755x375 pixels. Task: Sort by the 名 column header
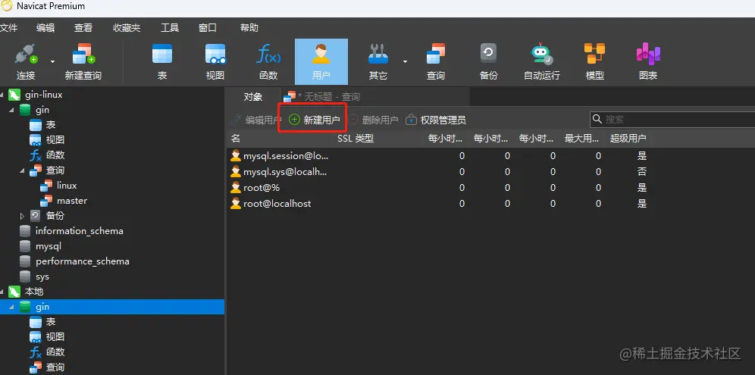[279, 139]
